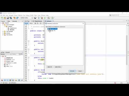The image size is (129, 96).
Task: Switch to the History editor view
Action: coord(31,23)
